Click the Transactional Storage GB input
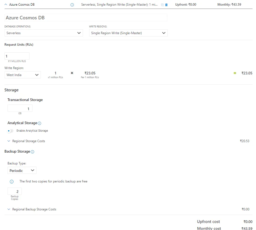The height and width of the screenshot is (230, 256). click(x=20, y=108)
